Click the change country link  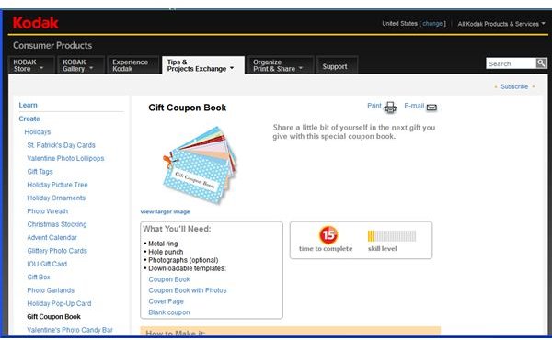[432, 24]
